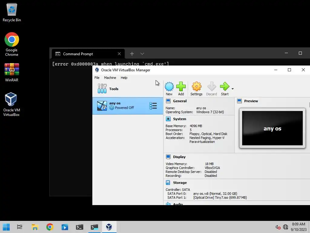Click 'Windows 7 (32-bit)' operating system value
This screenshot has height=233, width=310.
pyautogui.click(x=210, y=112)
